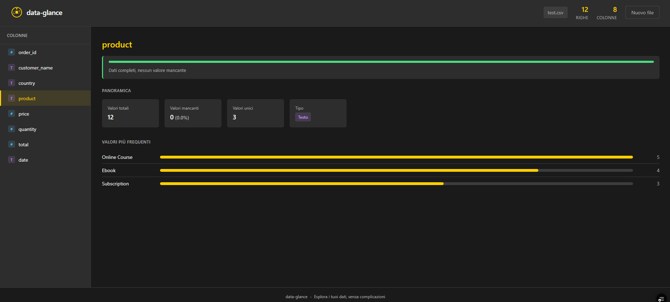Select the highlighted product column
This screenshot has width=670, height=302.
tap(27, 98)
